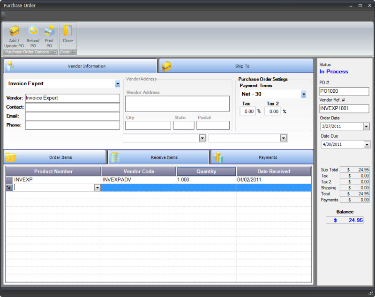Expand the Payment Terms Net - 30 dropdown
Image resolution: width=375 pixels, height=297 pixels.
(x=303, y=94)
